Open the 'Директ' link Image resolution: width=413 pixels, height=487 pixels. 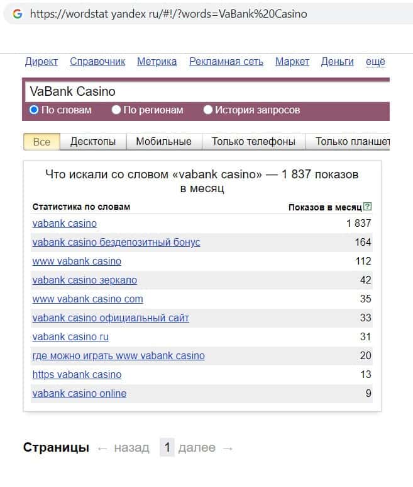tap(41, 62)
